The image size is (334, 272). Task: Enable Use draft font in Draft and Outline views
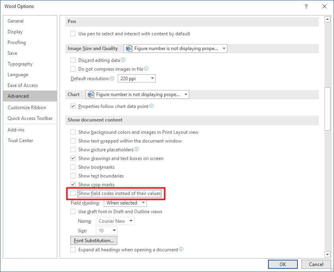coord(73,211)
